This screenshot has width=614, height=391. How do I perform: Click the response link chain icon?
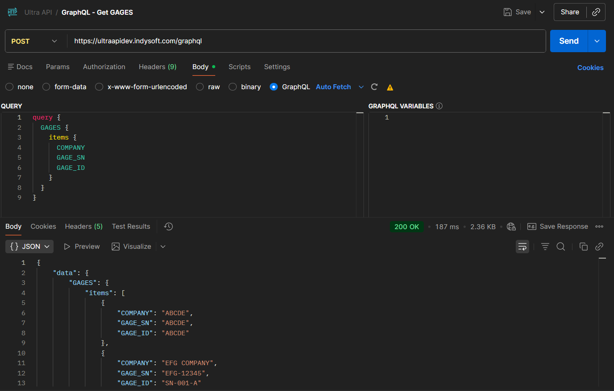click(599, 247)
